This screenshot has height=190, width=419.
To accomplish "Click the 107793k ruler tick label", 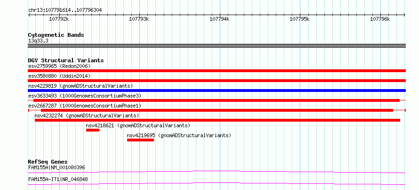I will [x=139, y=19].
